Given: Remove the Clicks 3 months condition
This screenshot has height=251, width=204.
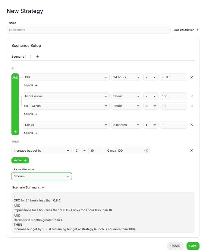Looking at the screenshot, I should coord(192,125).
